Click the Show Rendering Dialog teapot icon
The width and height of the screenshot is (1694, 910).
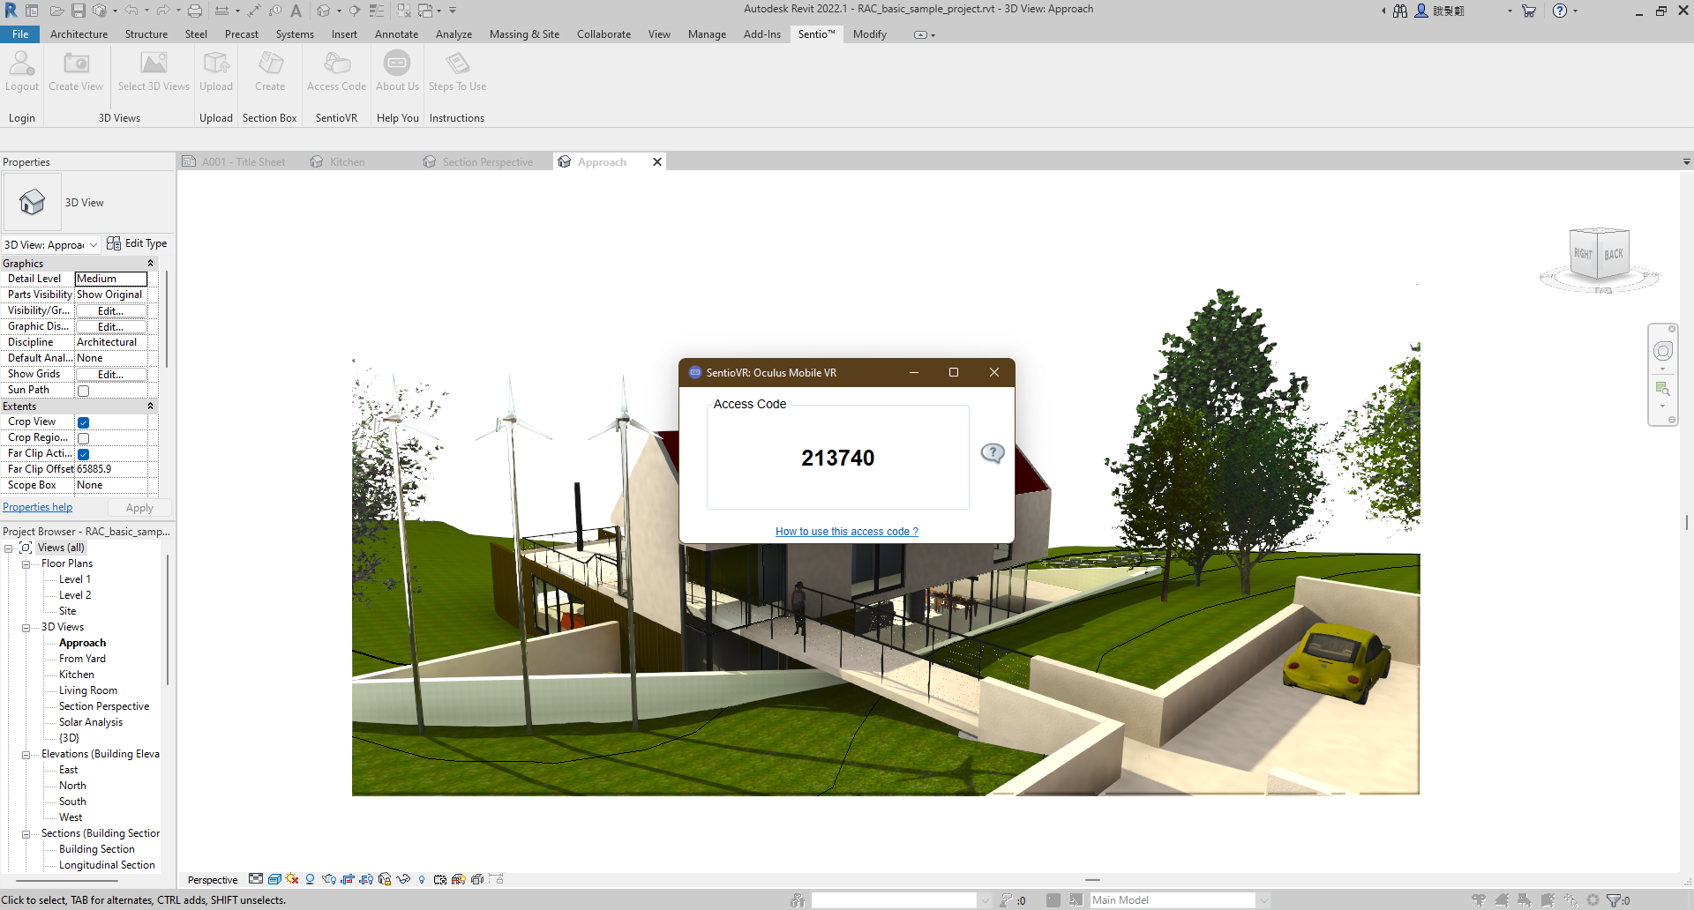click(329, 879)
